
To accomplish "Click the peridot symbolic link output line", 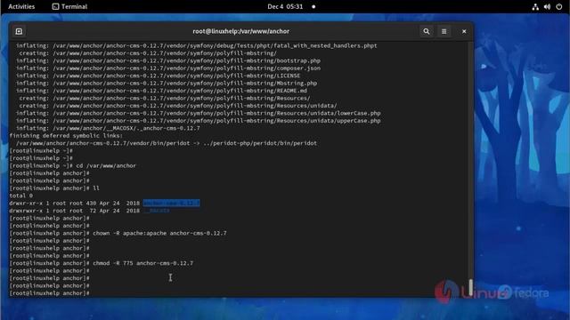I will 167,143.
